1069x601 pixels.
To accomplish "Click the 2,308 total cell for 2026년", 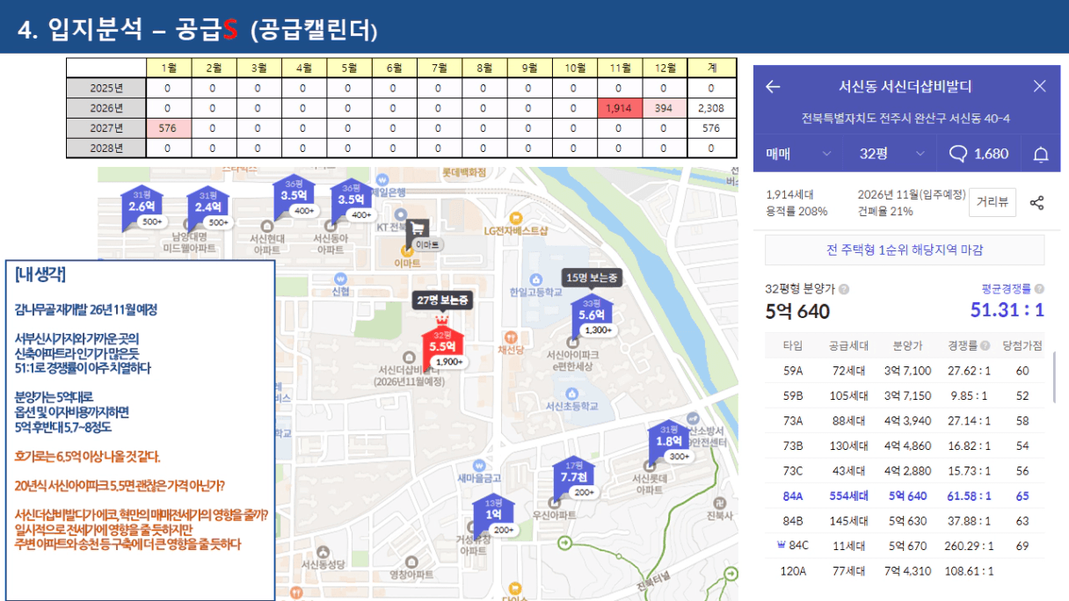I will 711,107.
